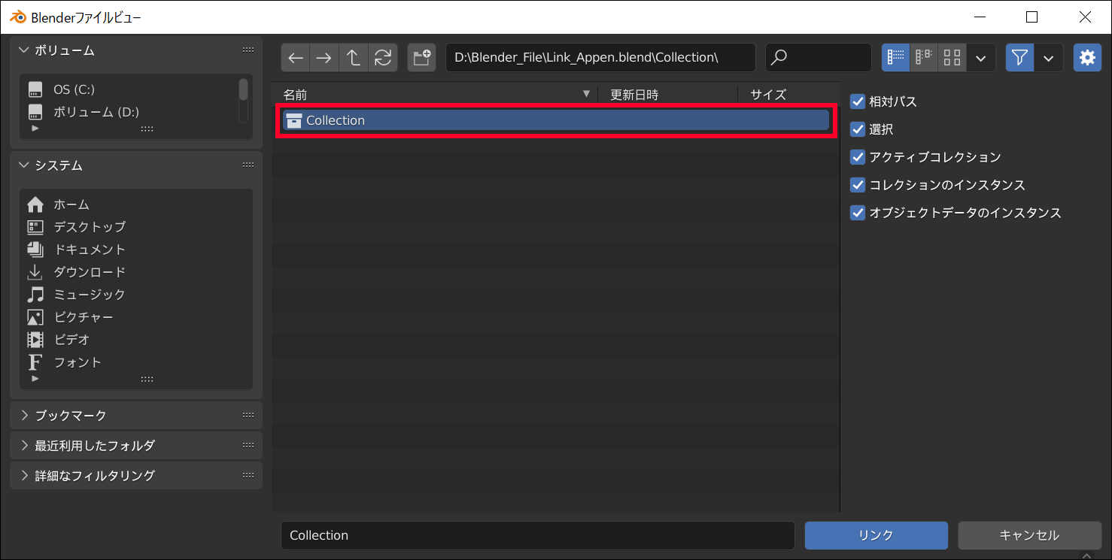Create a new directory icon
1112x560 pixels.
point(422,57)
